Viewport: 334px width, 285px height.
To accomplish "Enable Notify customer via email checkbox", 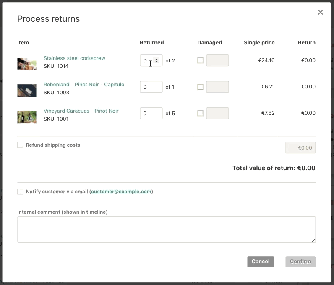I will 20,192.
